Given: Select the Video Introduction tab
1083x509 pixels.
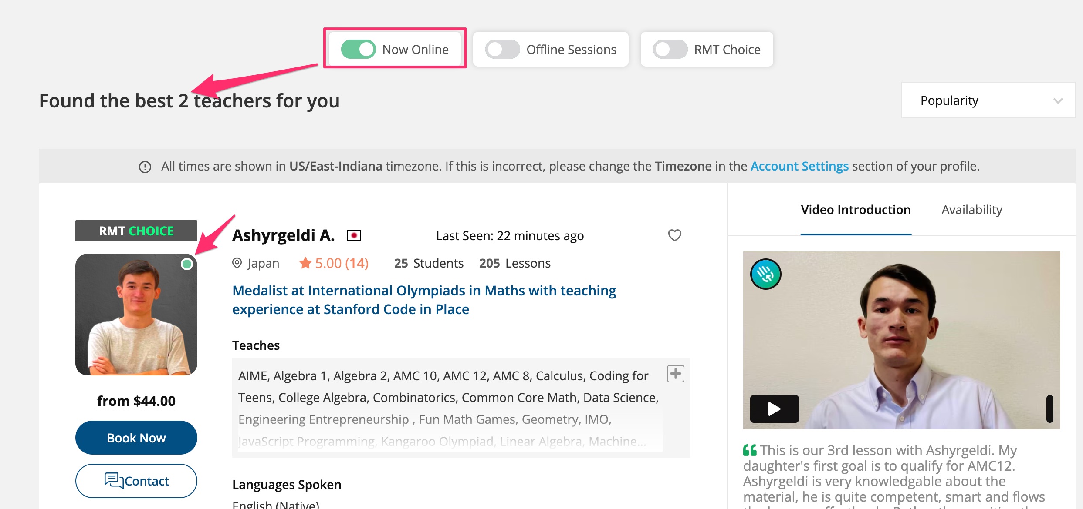Looking at the screenshot, I should pos(856,210).
